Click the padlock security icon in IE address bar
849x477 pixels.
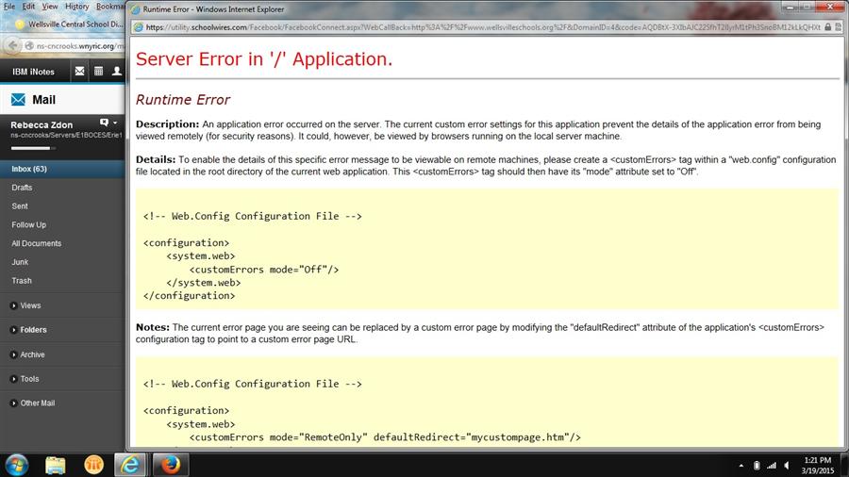point(828,27)
